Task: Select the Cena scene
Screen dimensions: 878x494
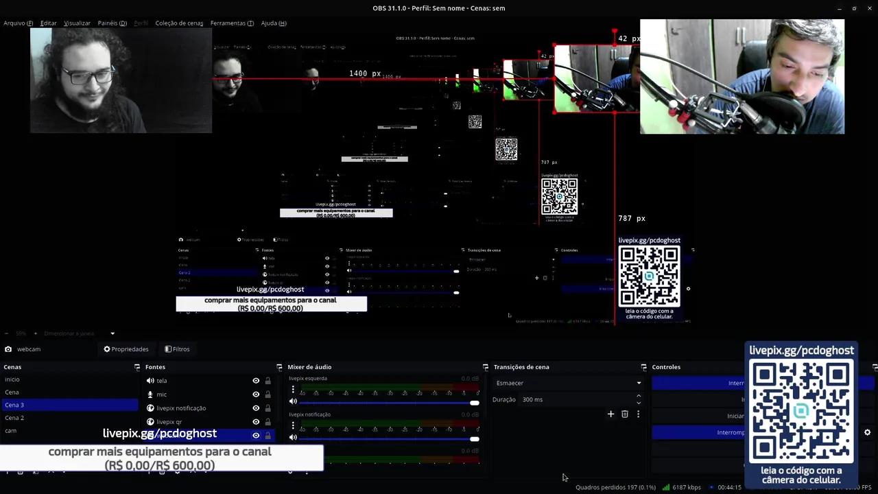Action: (x=69, y=392)
